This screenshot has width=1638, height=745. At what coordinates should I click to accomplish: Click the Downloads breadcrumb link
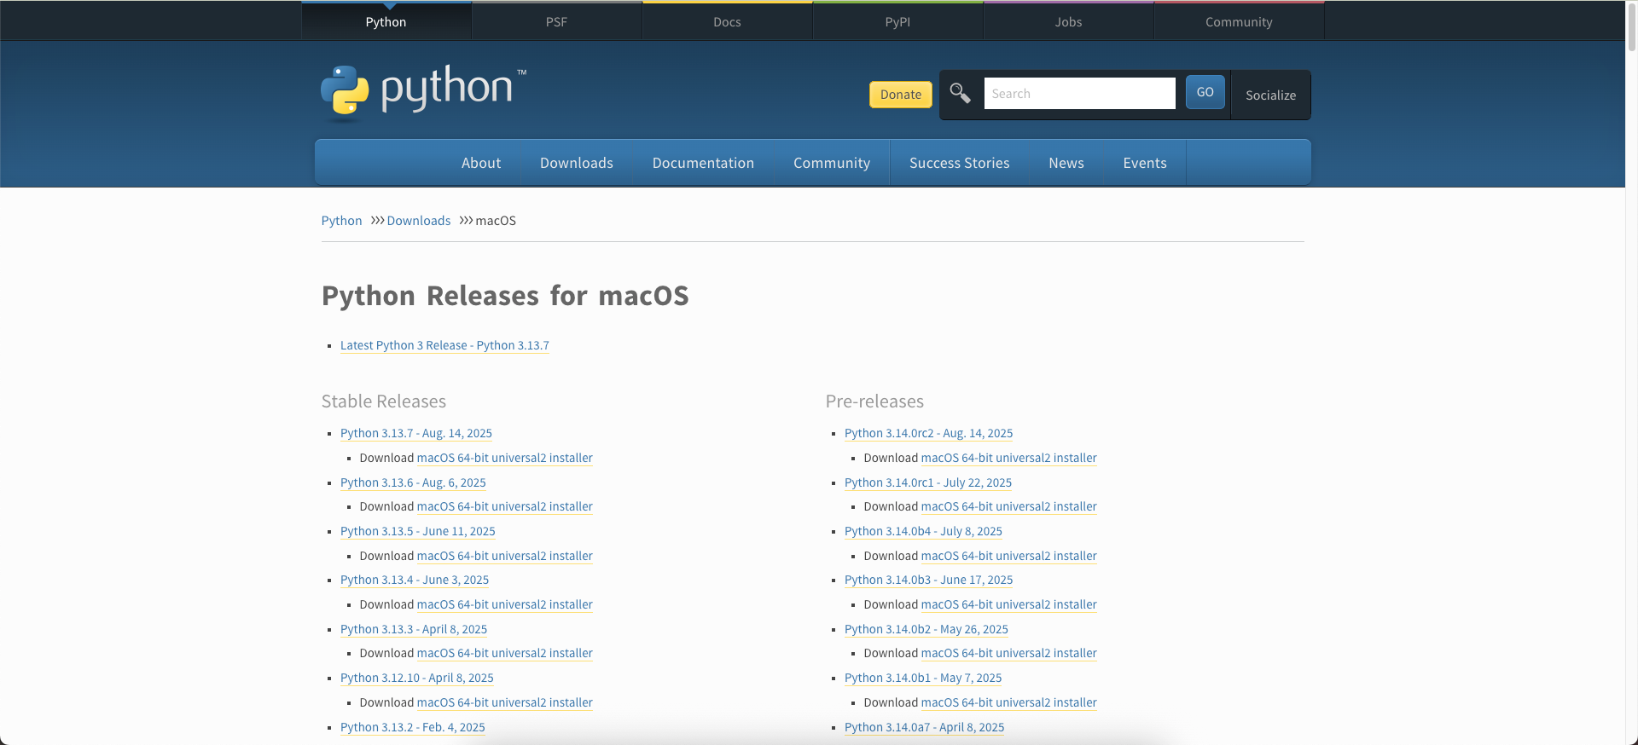[x=419, y=221]
